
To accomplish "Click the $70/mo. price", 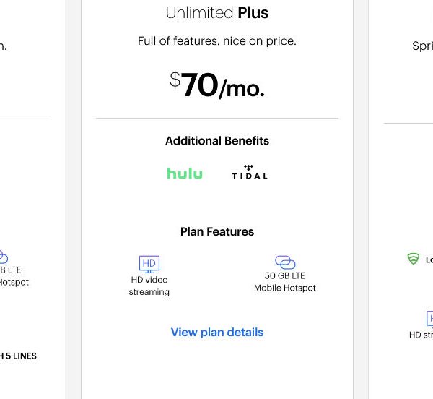I will [x=217, y=86].
